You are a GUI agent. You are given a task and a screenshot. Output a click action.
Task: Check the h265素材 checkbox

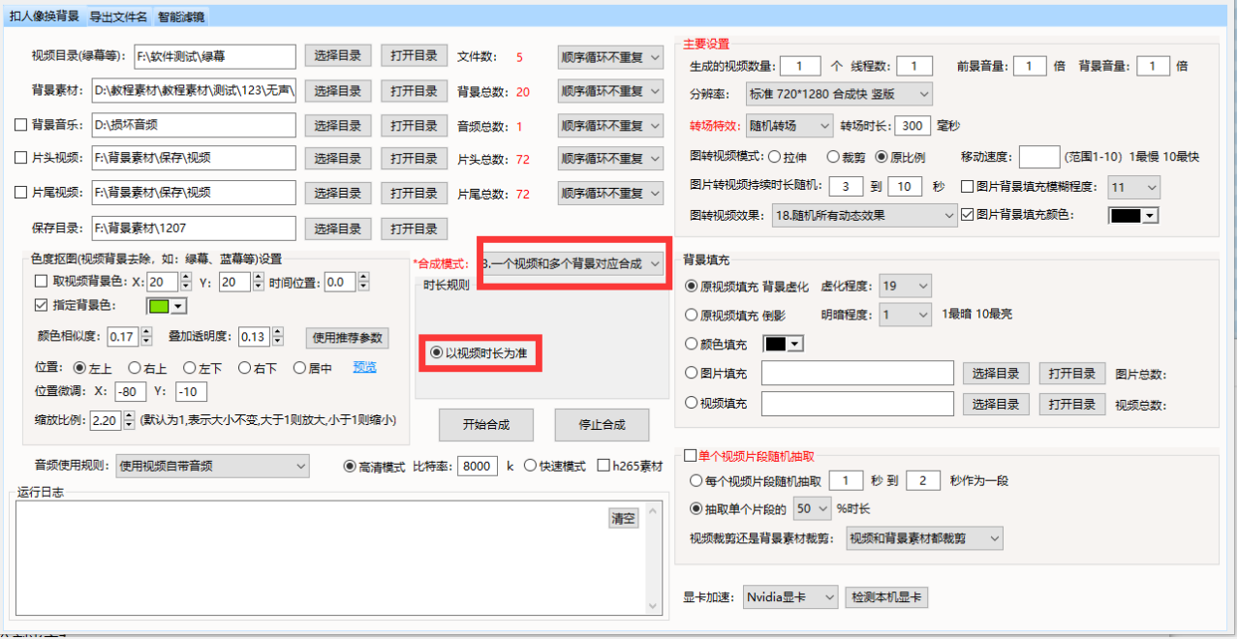(604, 466)
